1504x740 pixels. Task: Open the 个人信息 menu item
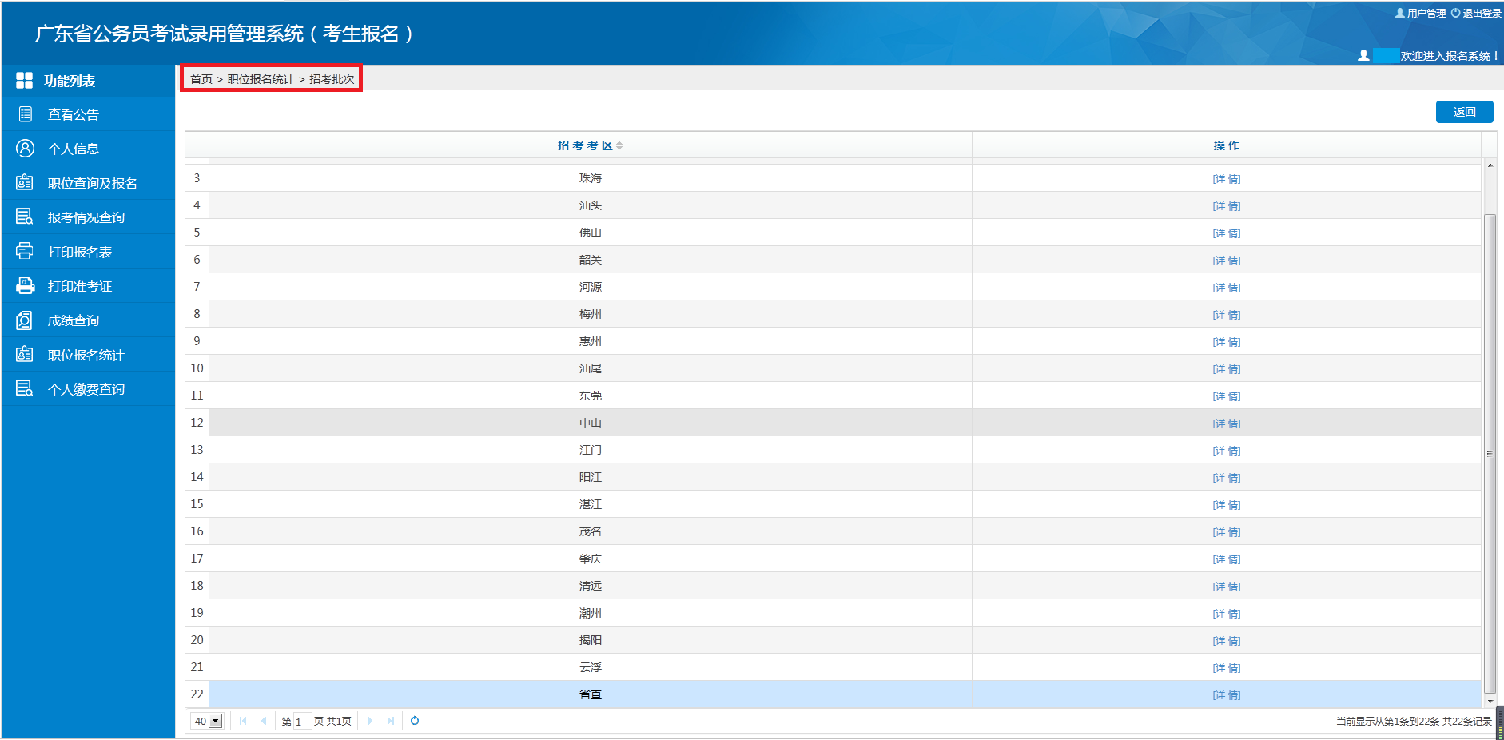(x=88, y=149)
